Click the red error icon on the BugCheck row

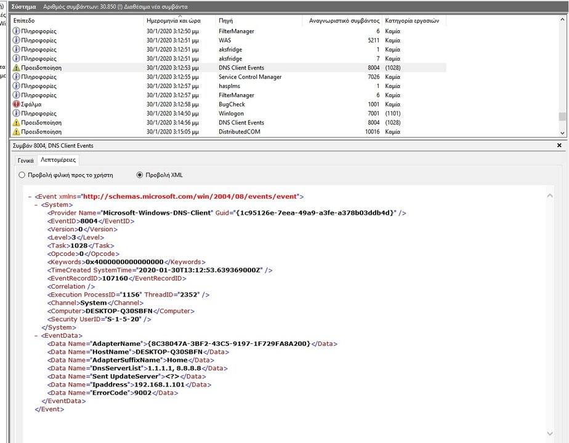click(x=16, y=105)
